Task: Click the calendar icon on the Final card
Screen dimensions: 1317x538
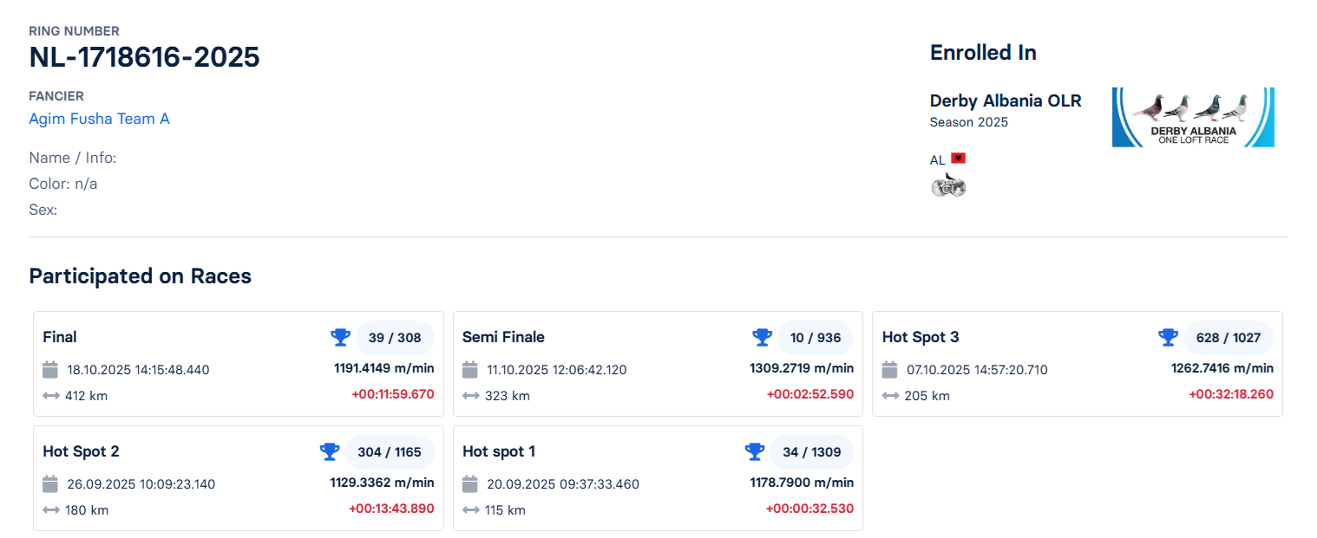Action: [x=49, y=369]
